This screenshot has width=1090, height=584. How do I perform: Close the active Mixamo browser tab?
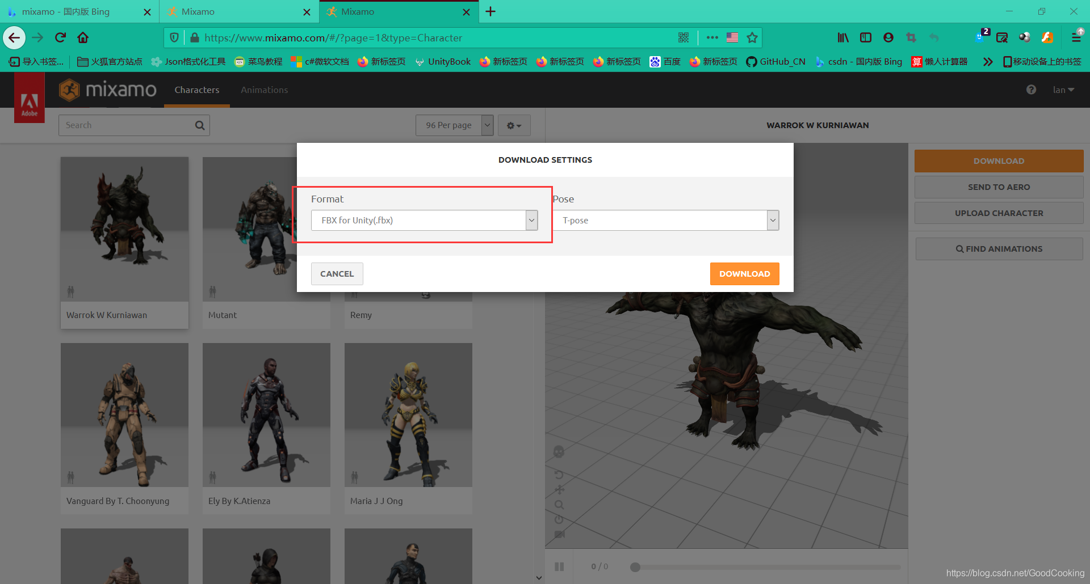(x=467, y=12)
